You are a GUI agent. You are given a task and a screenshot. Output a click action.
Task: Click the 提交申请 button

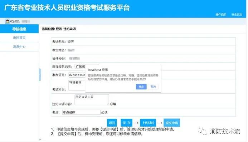click(172, 123)
